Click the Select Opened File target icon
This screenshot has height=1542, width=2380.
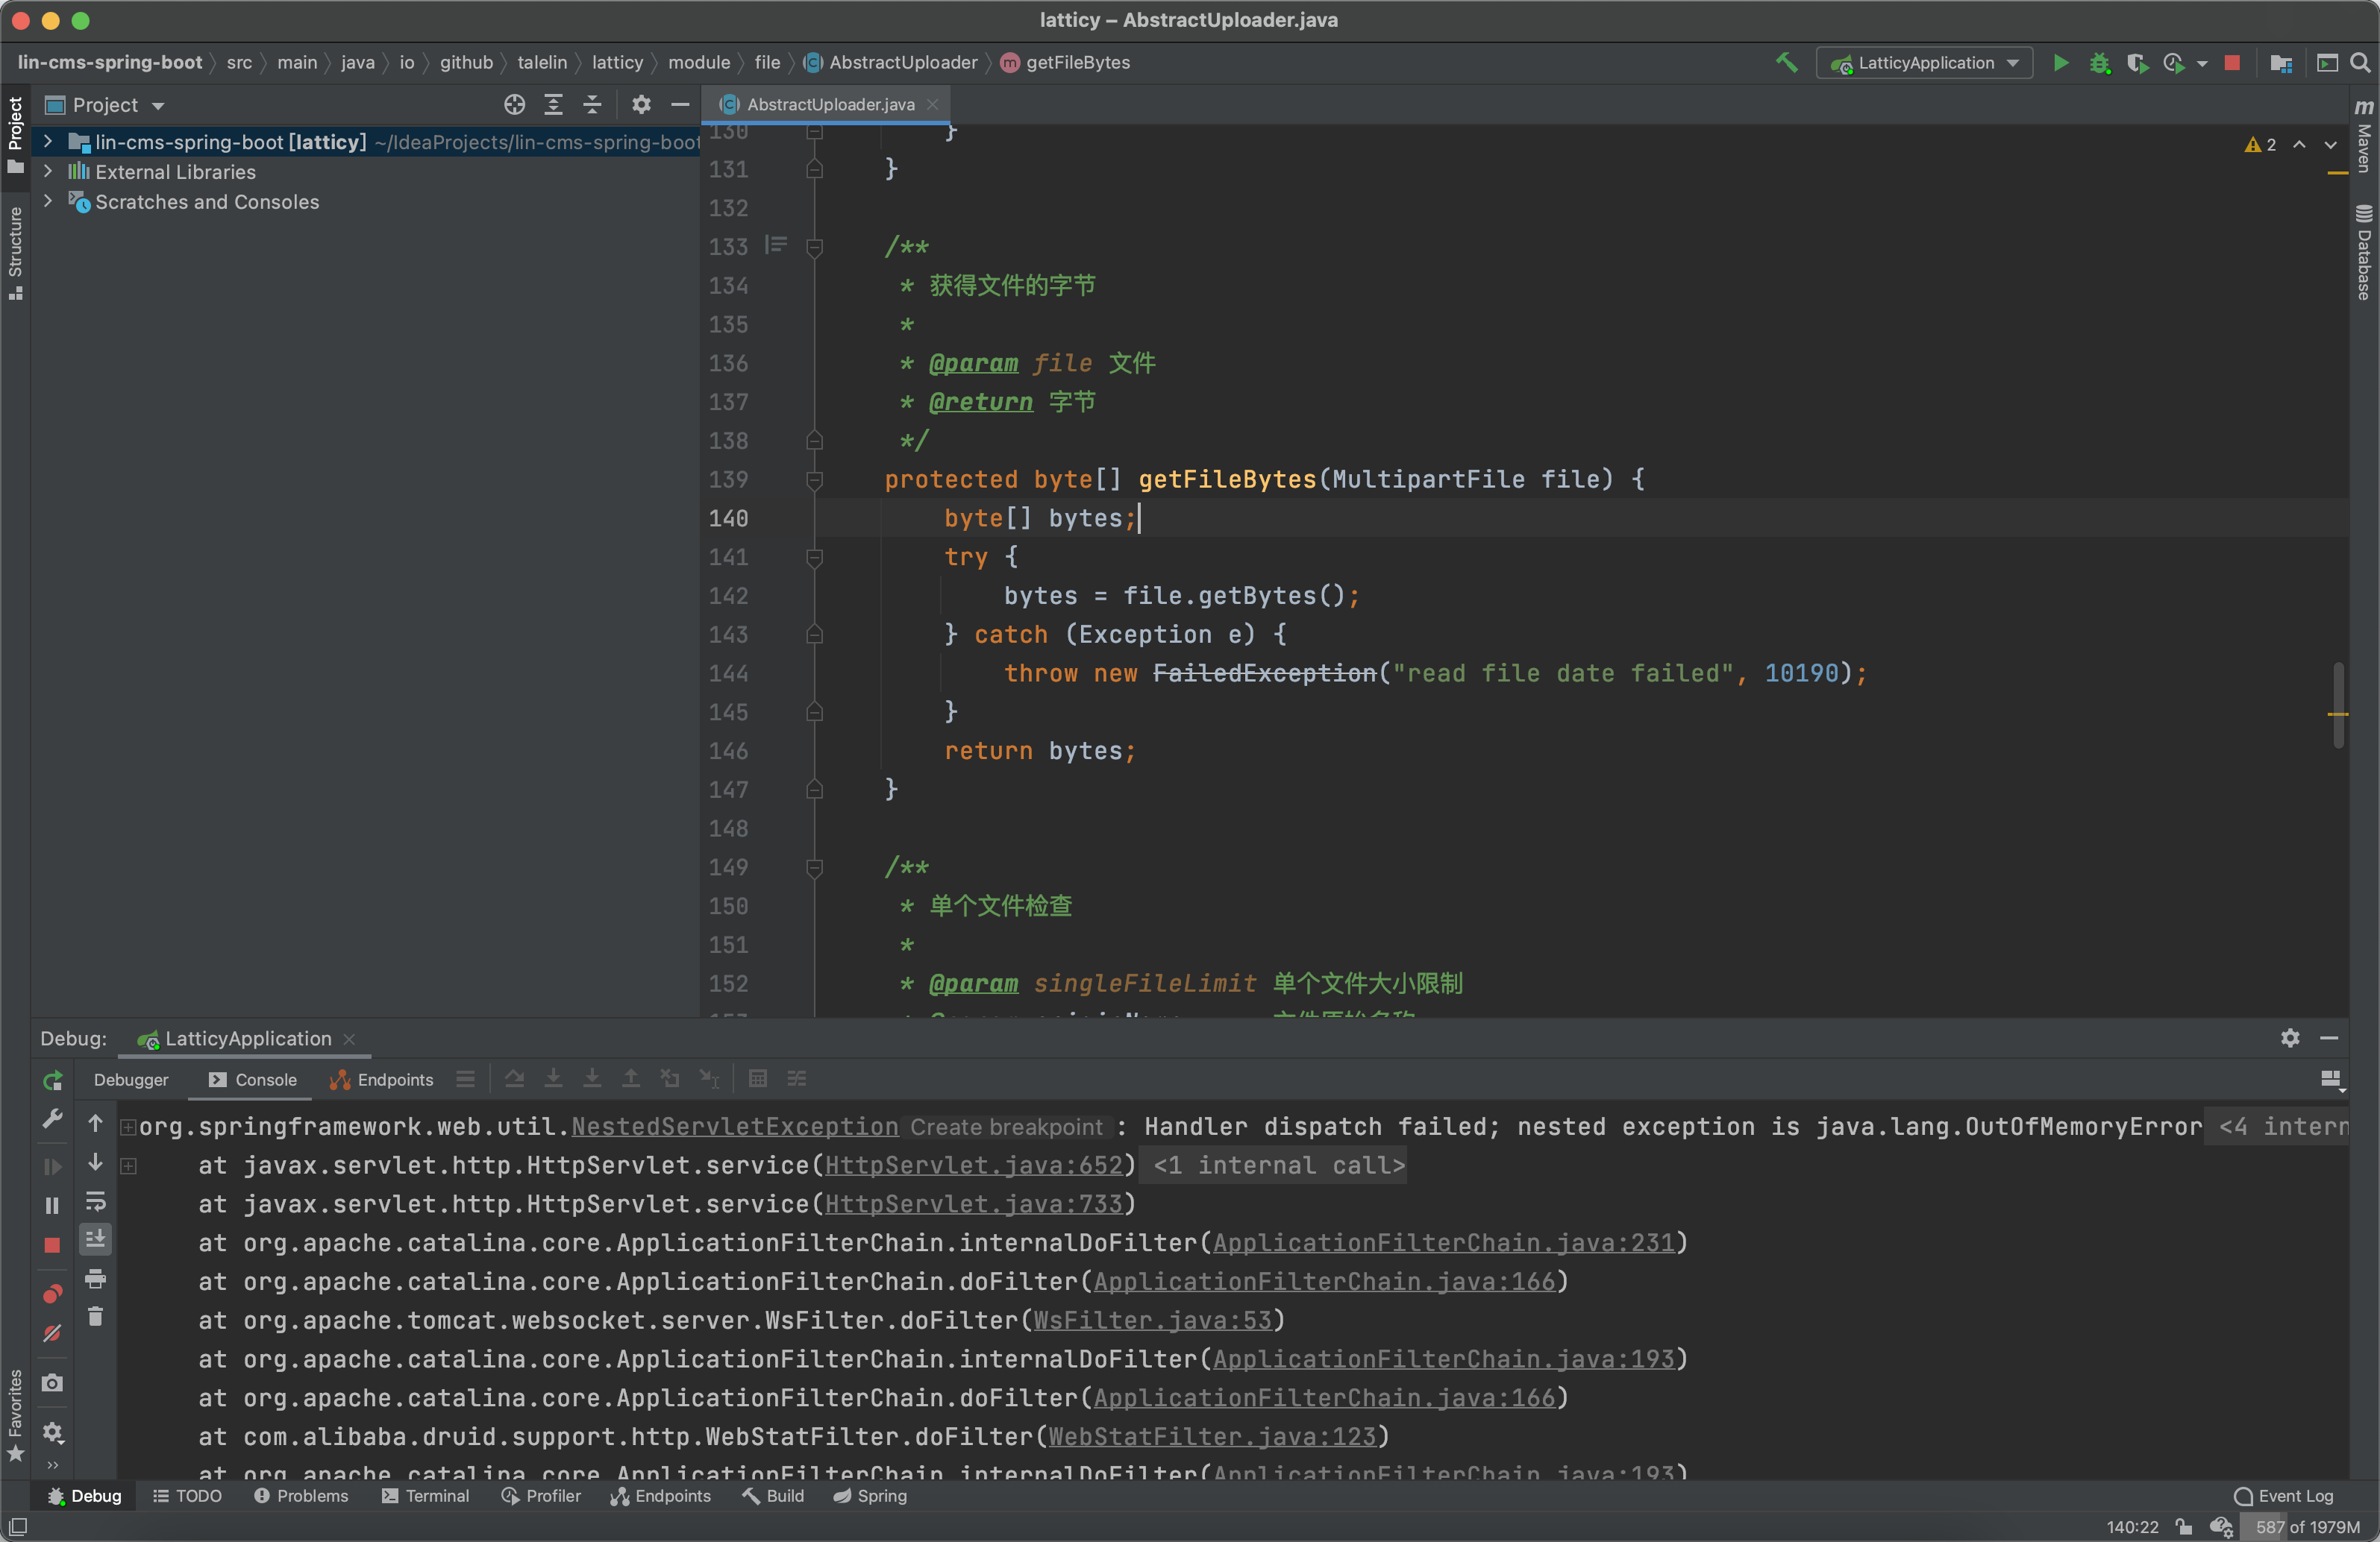coord(514,104)
